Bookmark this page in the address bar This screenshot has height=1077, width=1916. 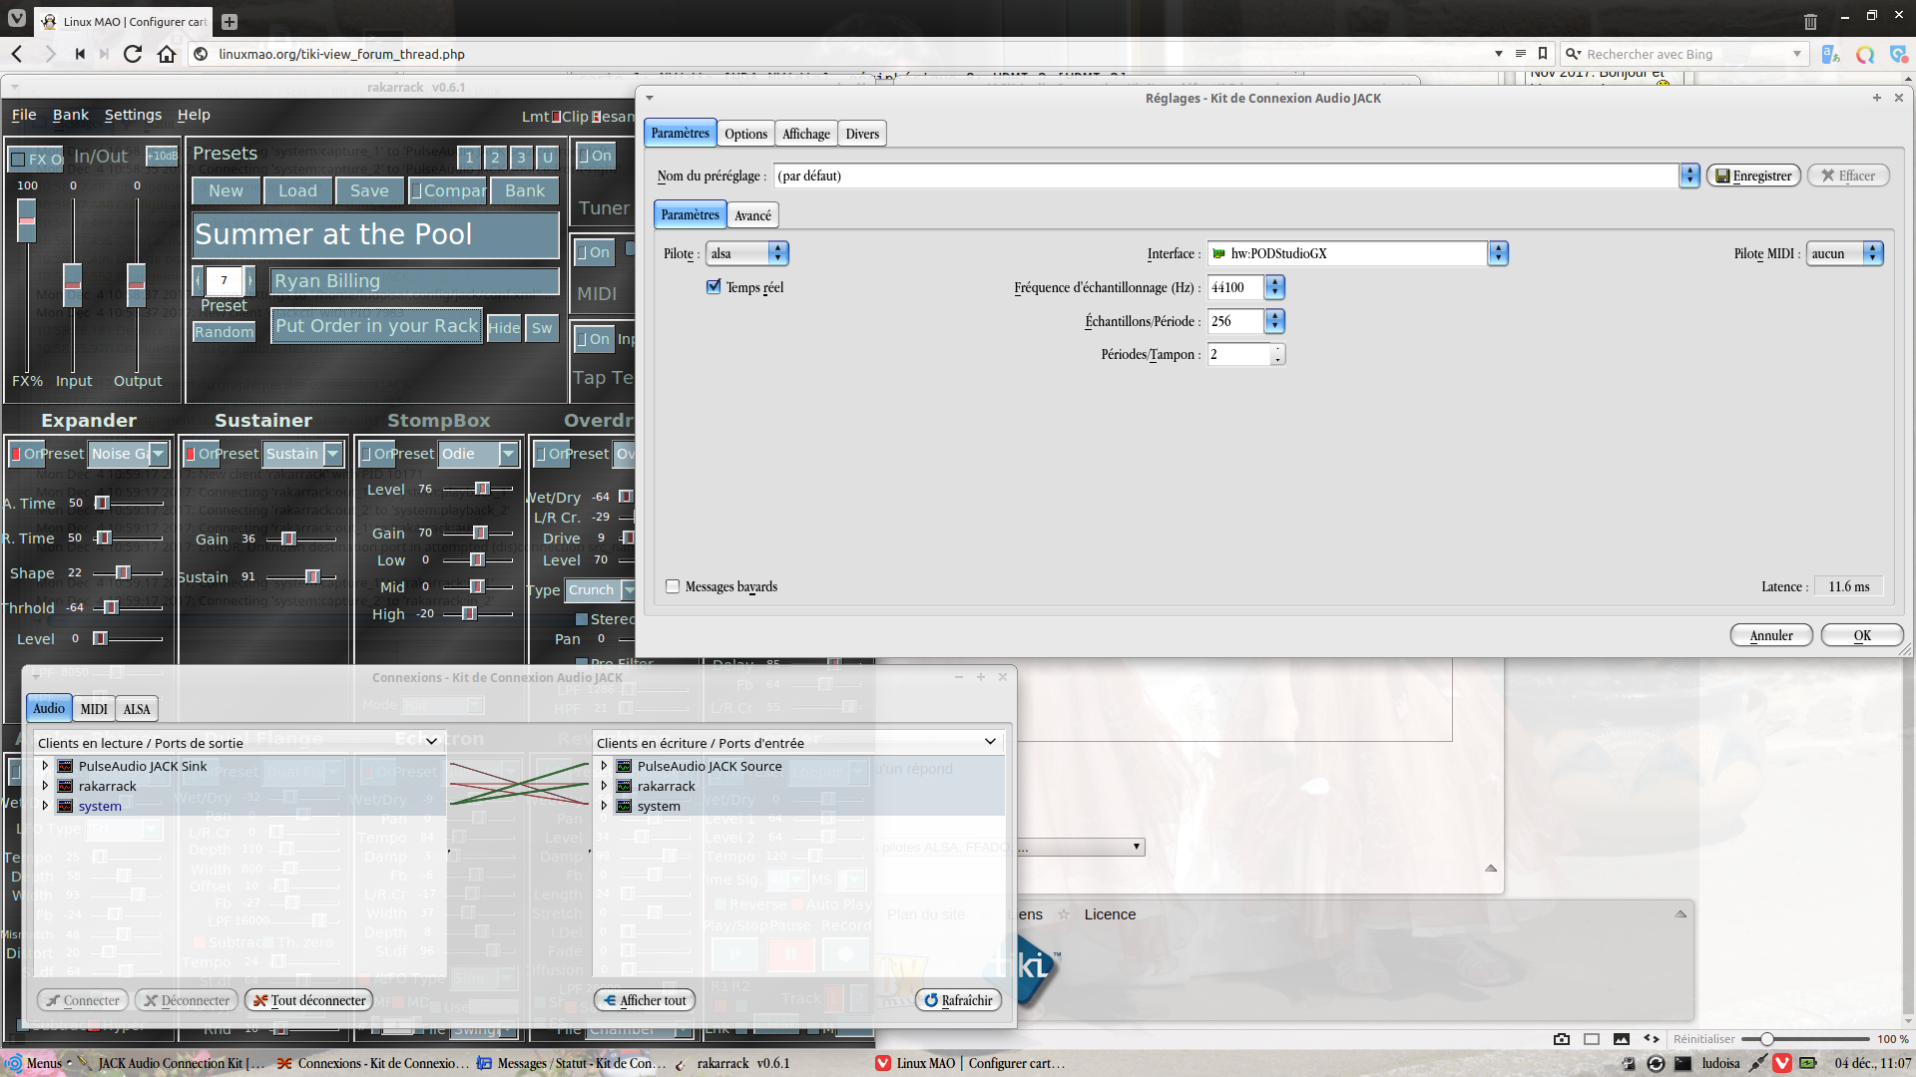click(x=1543, y=54)
